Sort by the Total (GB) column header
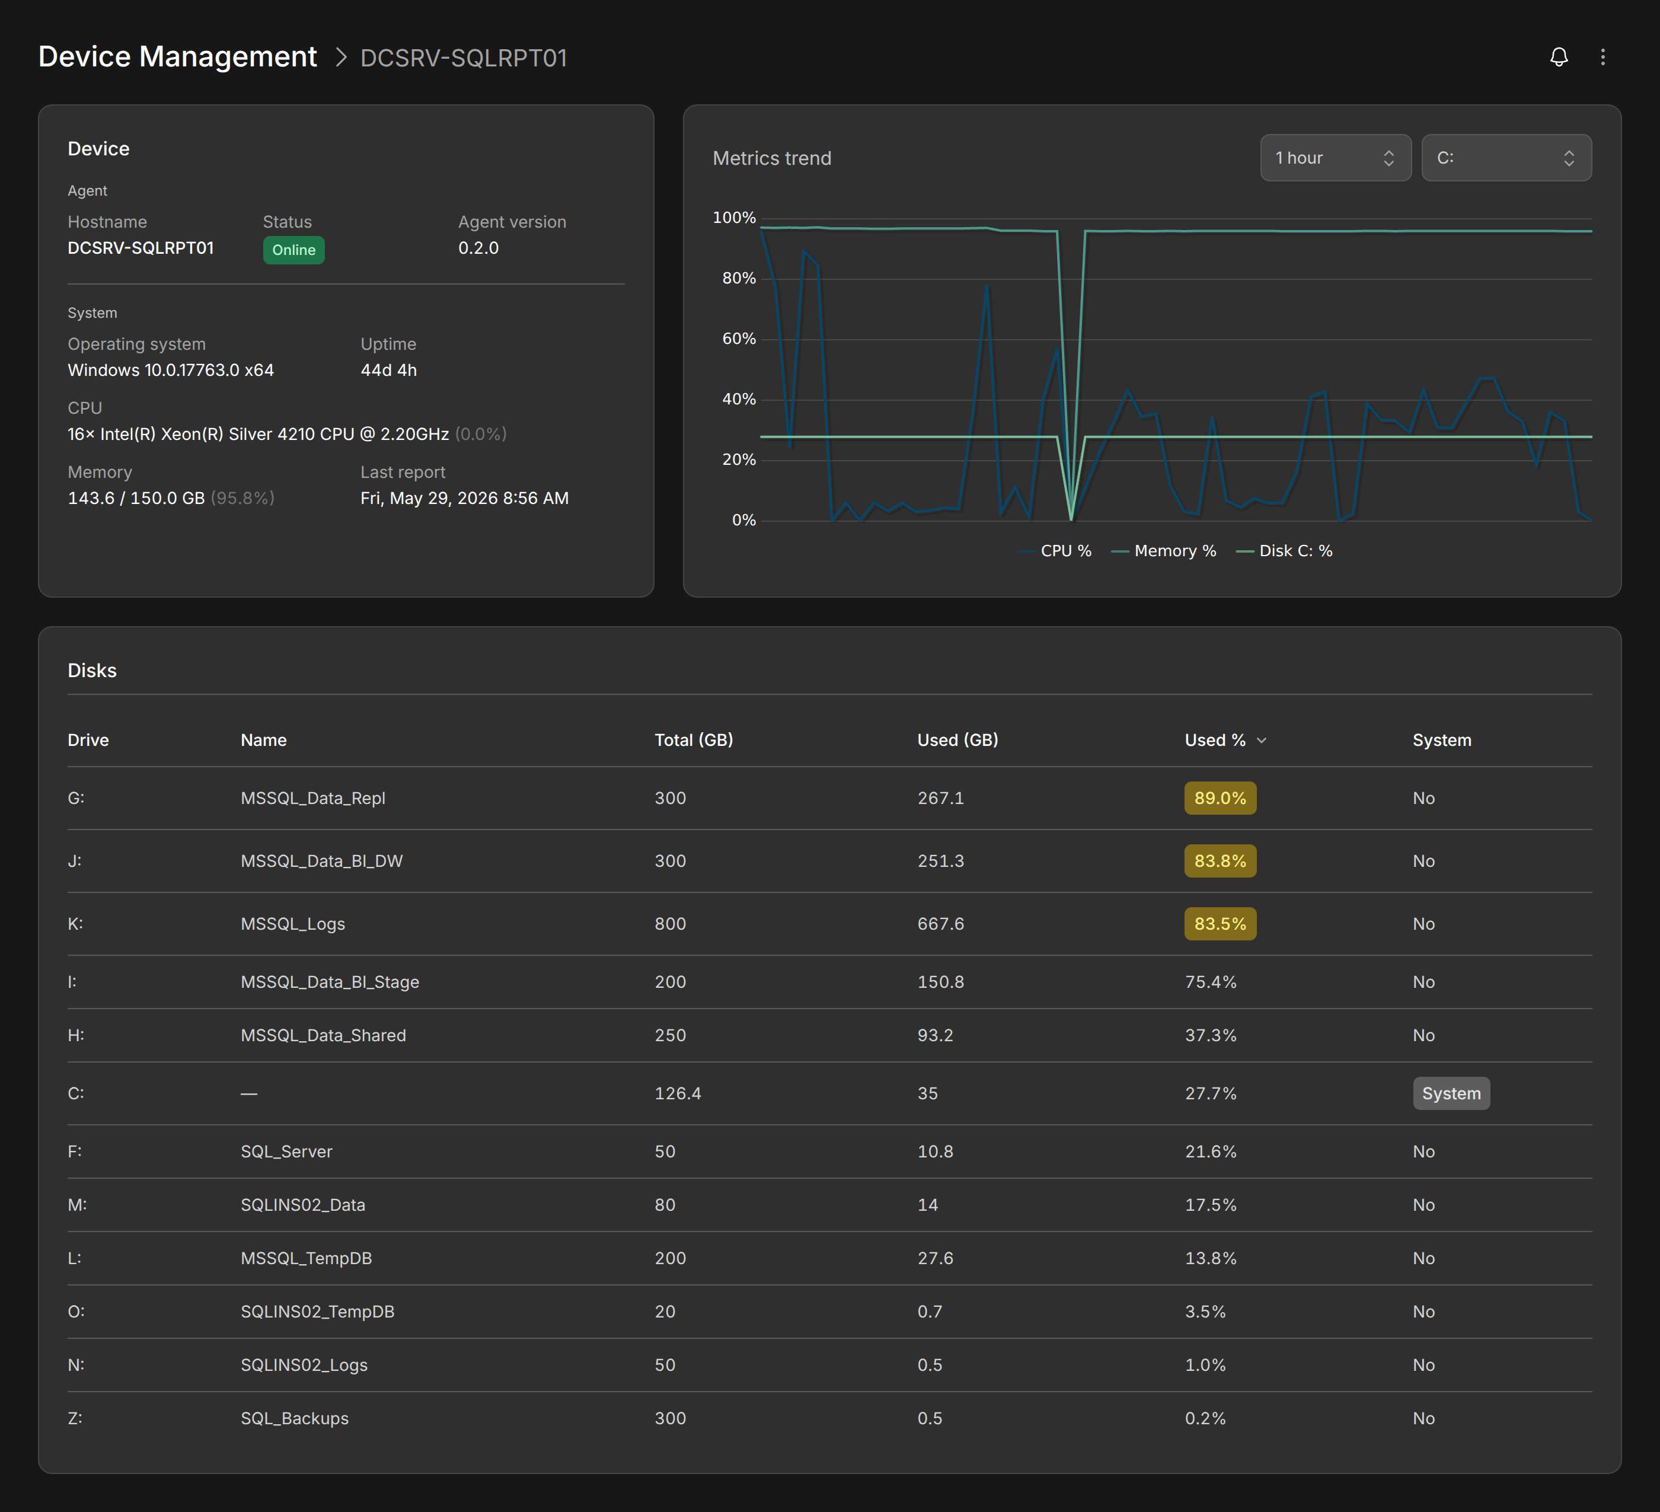The image size is (1660, 1512). tap(693, 741)
